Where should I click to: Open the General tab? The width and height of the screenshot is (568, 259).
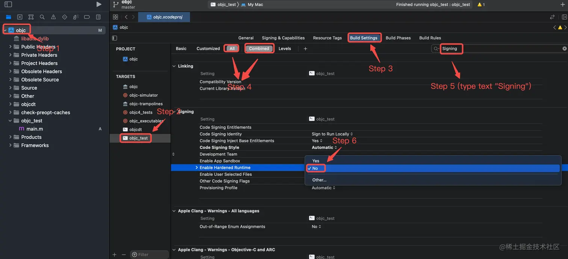pyautogui.click(x=246, y=38)
